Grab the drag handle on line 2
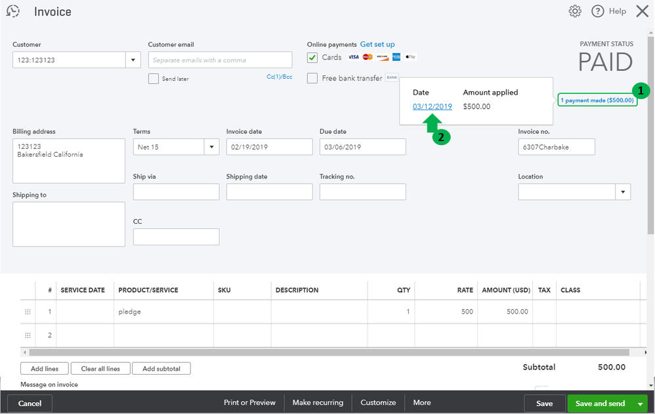Image resolution: width=655 pixels, height=414 pixels. point(28,335)
